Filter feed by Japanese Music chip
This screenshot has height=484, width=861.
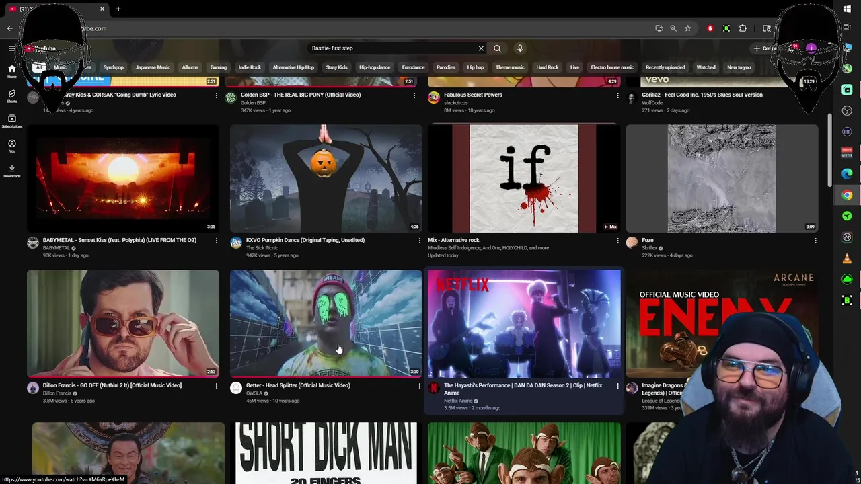tap(153, 67)
